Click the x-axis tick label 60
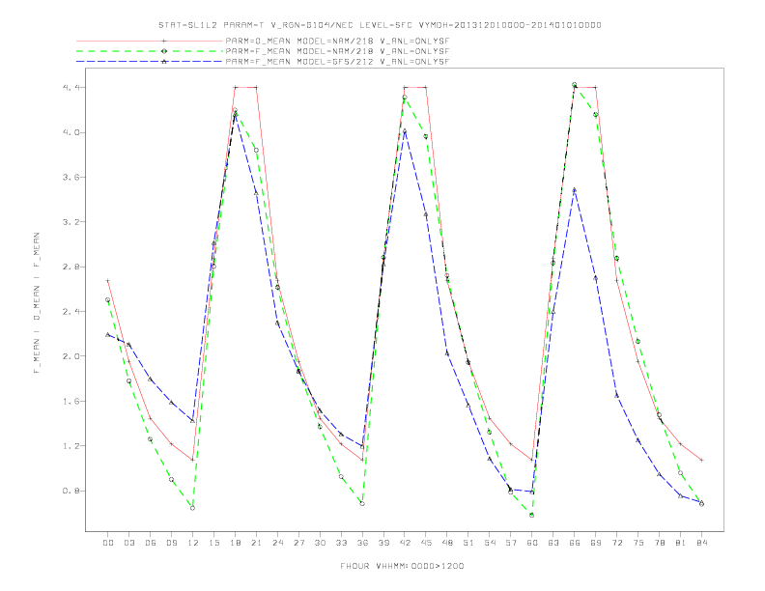Image resolution: width=765 pixels, height=591 pixels. [x=532, y=543]
